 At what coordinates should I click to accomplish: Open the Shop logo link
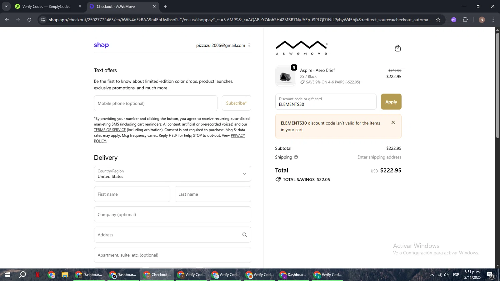point(101,45)
